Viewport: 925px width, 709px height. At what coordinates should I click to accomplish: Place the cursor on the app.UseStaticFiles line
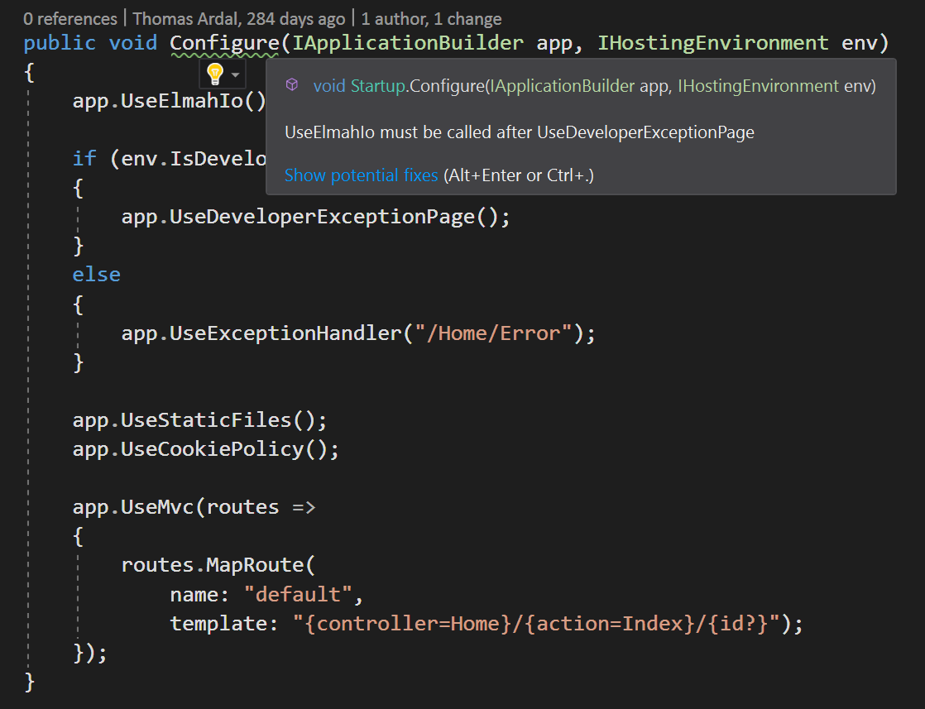199,419
